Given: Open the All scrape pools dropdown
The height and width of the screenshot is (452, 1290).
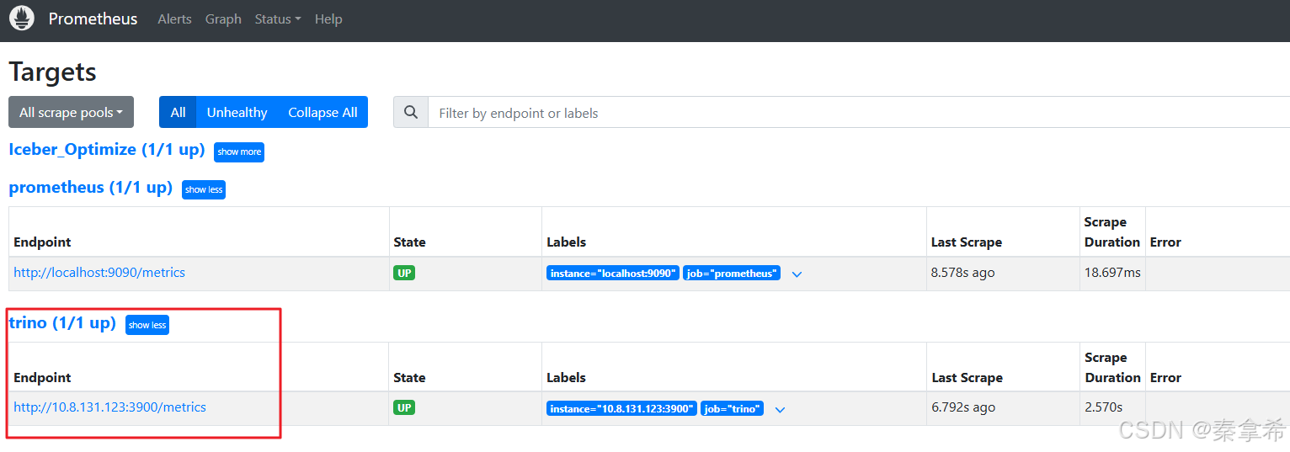Looking at the screenshot, I should coord(71,112).
